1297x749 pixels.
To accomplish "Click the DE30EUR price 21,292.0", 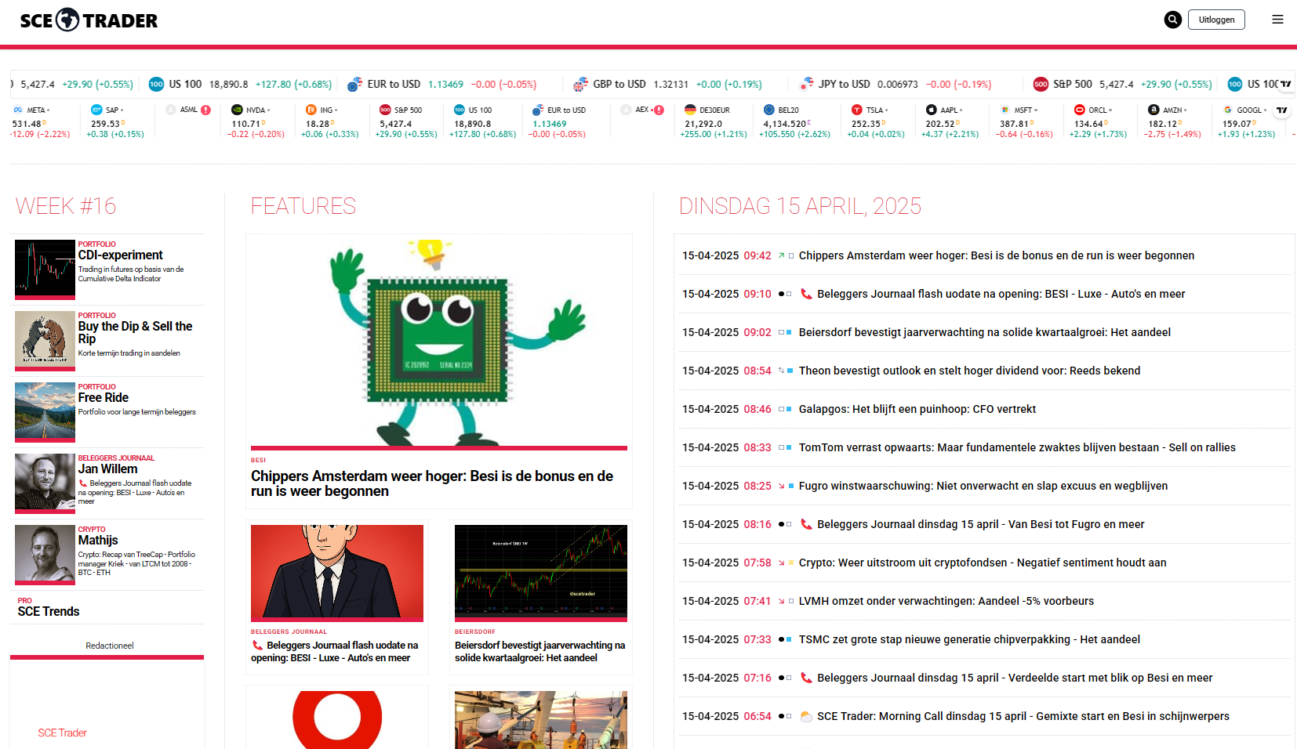I will tap(703, 124).
